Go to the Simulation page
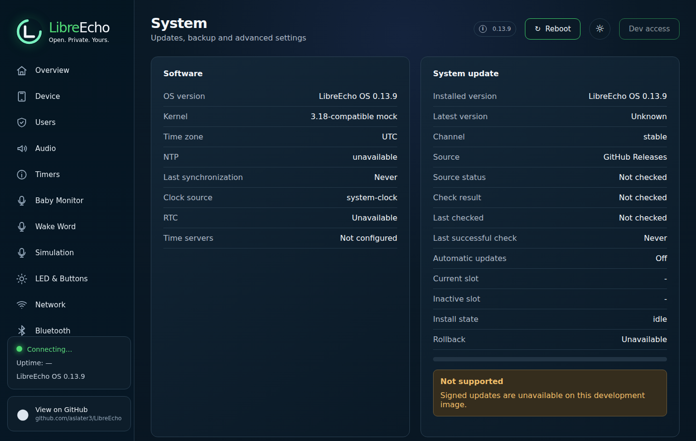 (x=67, y=253)
